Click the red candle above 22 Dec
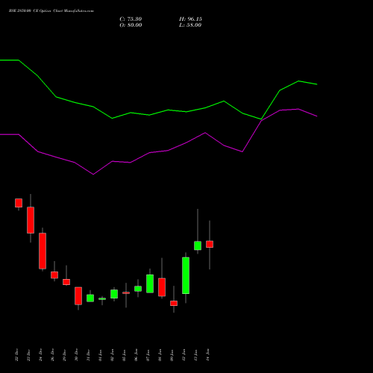The width and height of the screenshot is (373, 373). click(19, 203)
